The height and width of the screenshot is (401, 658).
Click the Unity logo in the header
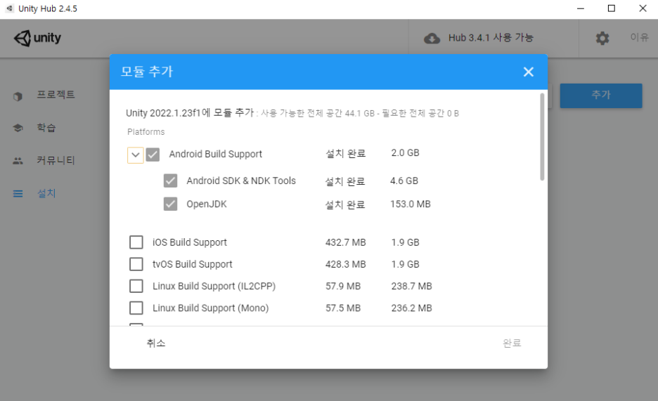(x=37, y=38)
